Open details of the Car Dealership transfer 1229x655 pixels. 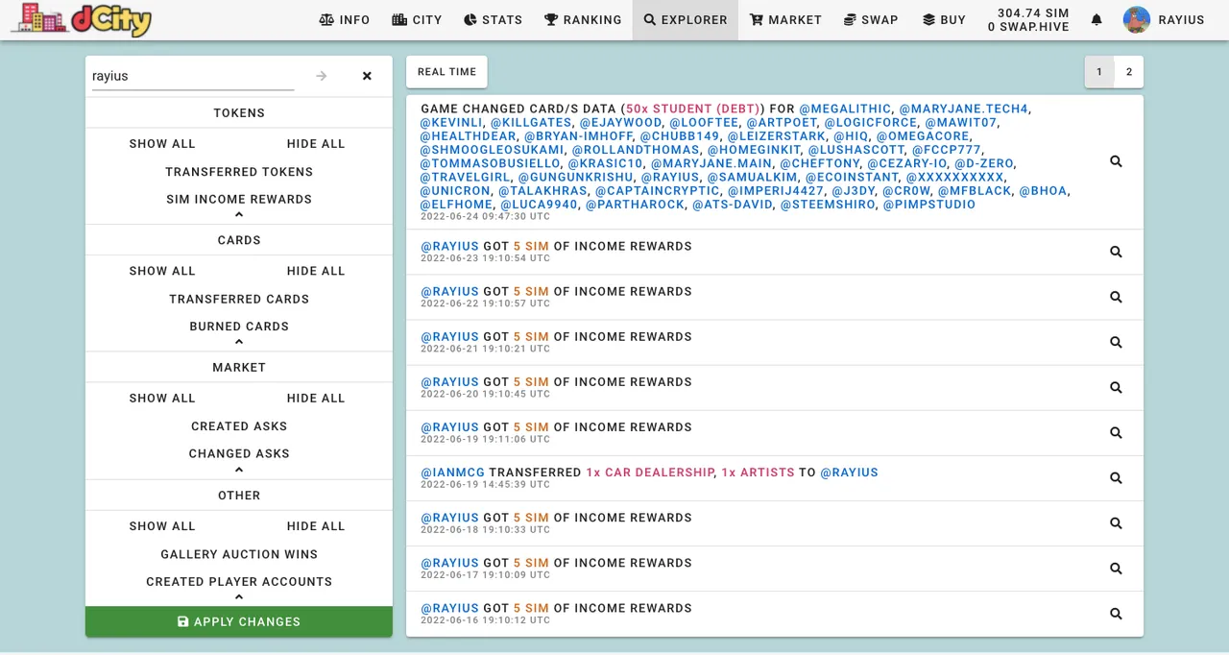[1116, 477]
